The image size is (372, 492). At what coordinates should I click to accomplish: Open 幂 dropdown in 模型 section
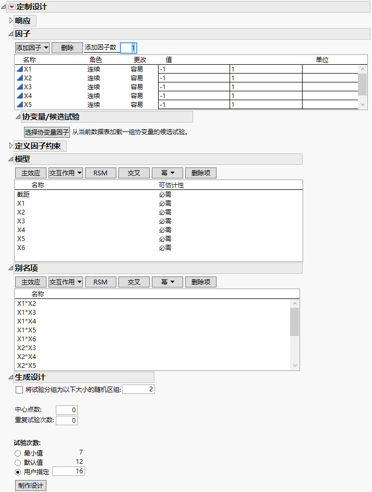point(167,173)
